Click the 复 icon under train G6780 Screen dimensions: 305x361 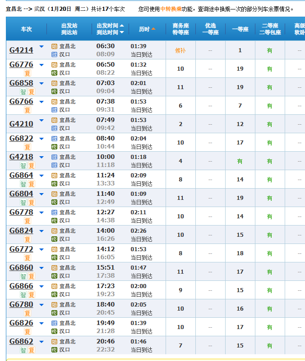(28, 313)
